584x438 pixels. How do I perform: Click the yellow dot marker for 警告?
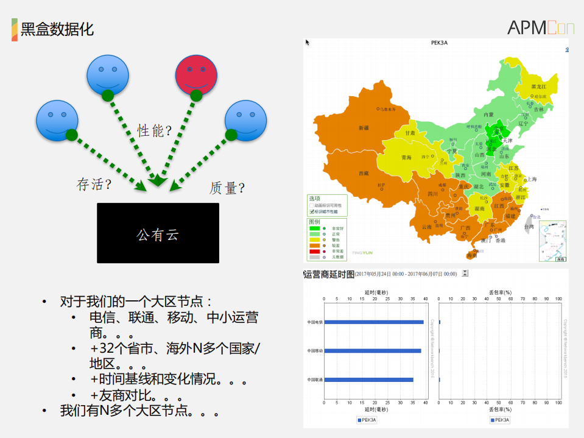coord(325,240)
